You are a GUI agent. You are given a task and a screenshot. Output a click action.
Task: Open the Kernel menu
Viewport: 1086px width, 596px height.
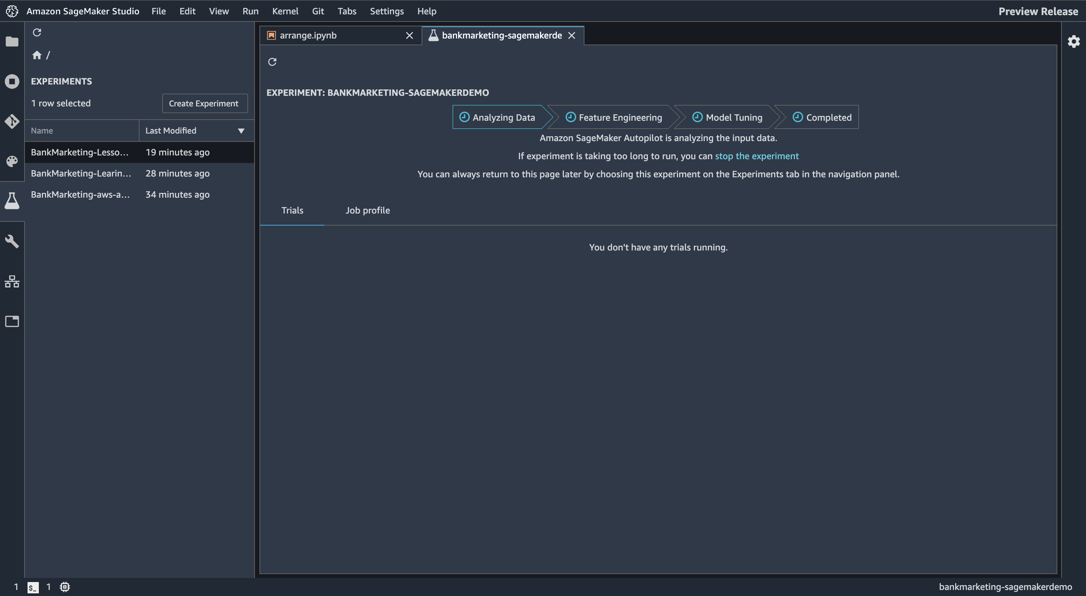285,11
